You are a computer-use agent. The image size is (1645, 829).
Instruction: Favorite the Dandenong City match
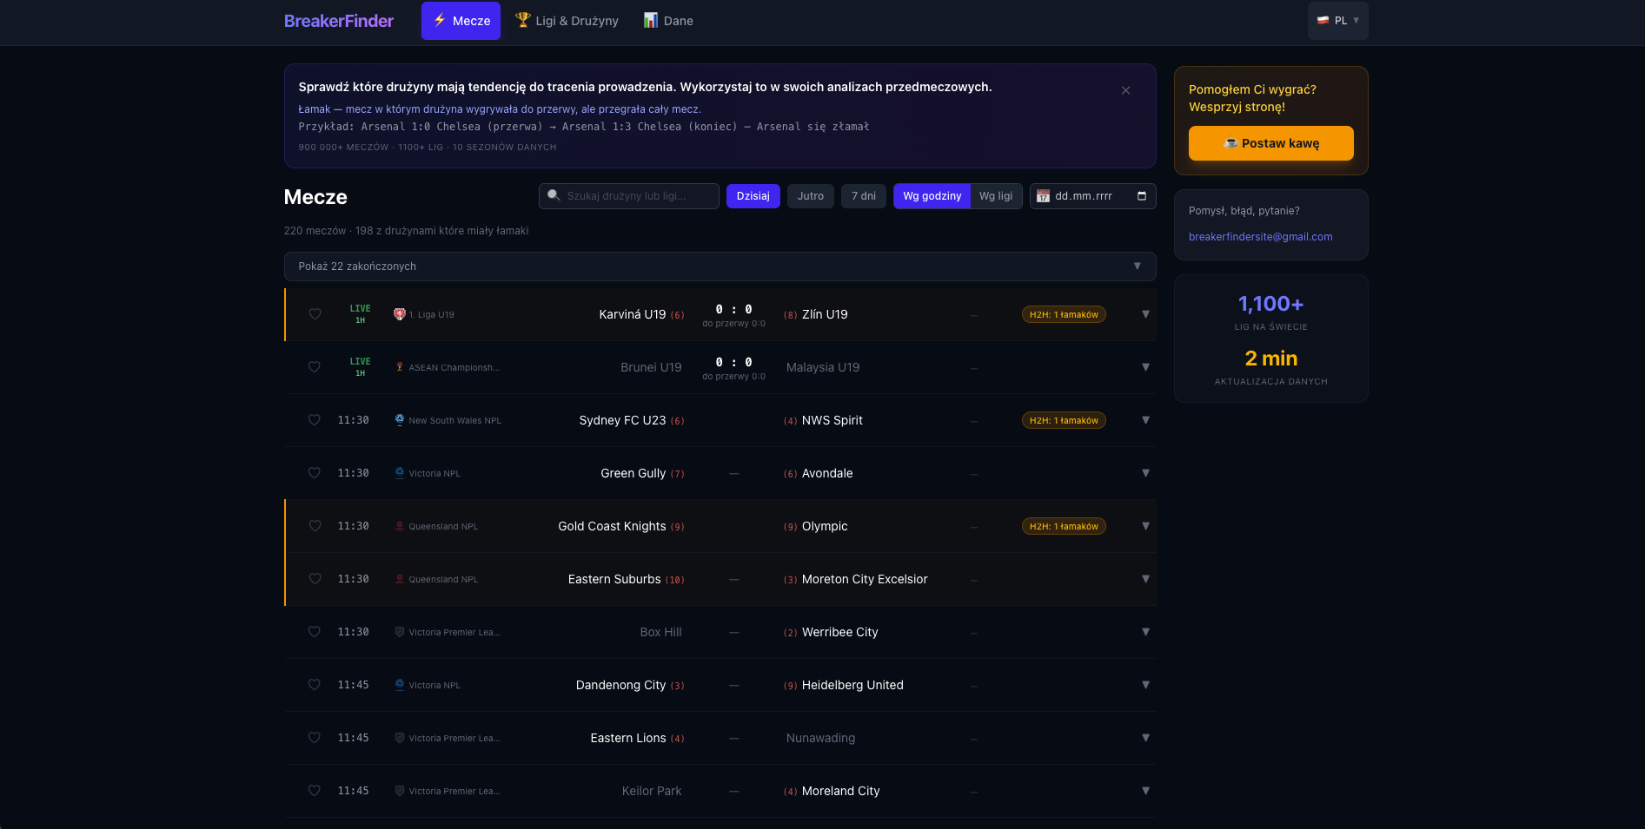click(315, 685)
